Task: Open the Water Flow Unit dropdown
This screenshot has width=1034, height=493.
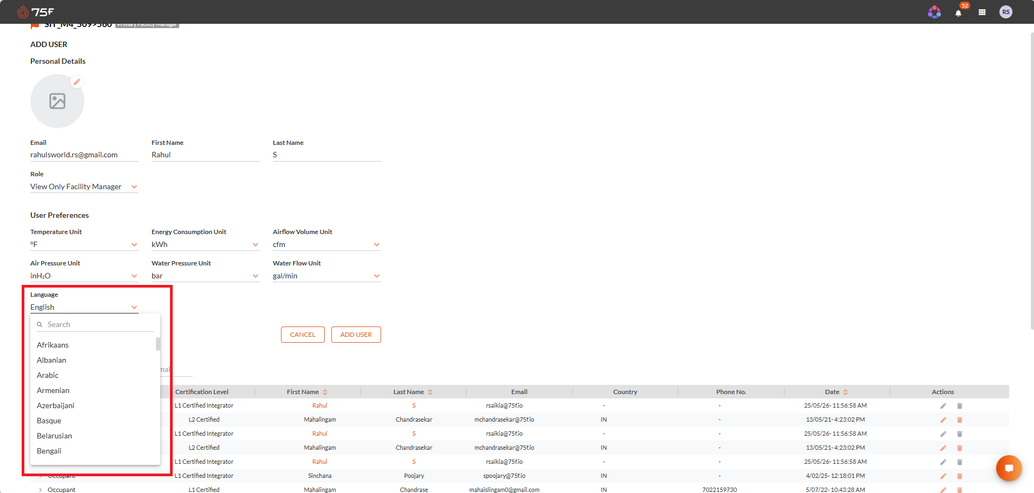Action: (327, 276)
